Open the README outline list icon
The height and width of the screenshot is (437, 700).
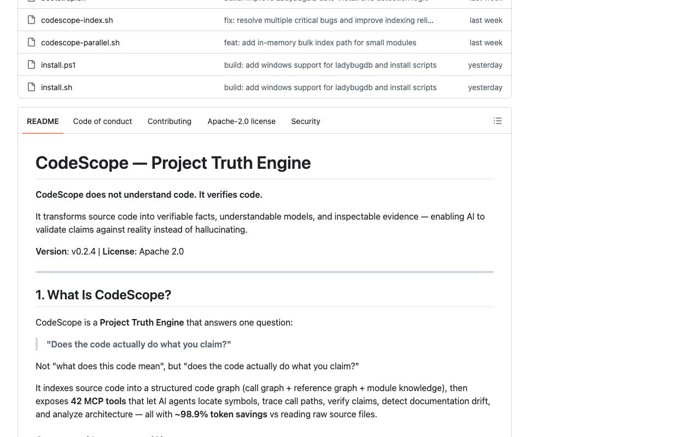click(x=498, y=121)
